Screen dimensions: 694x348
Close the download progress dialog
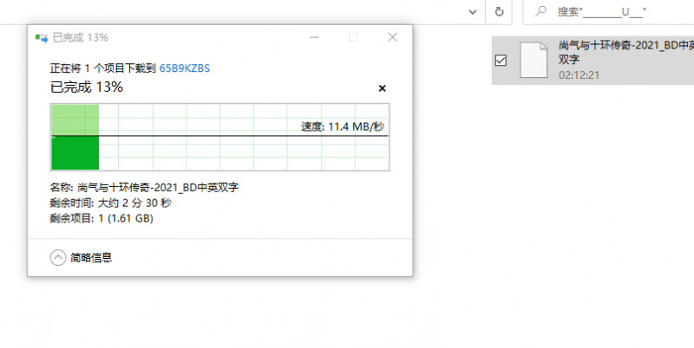[x=392, y=37]
